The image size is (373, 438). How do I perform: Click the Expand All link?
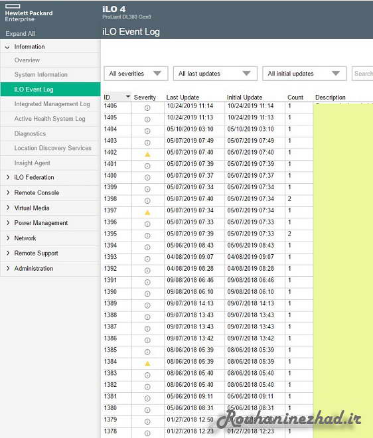point(20,34)
